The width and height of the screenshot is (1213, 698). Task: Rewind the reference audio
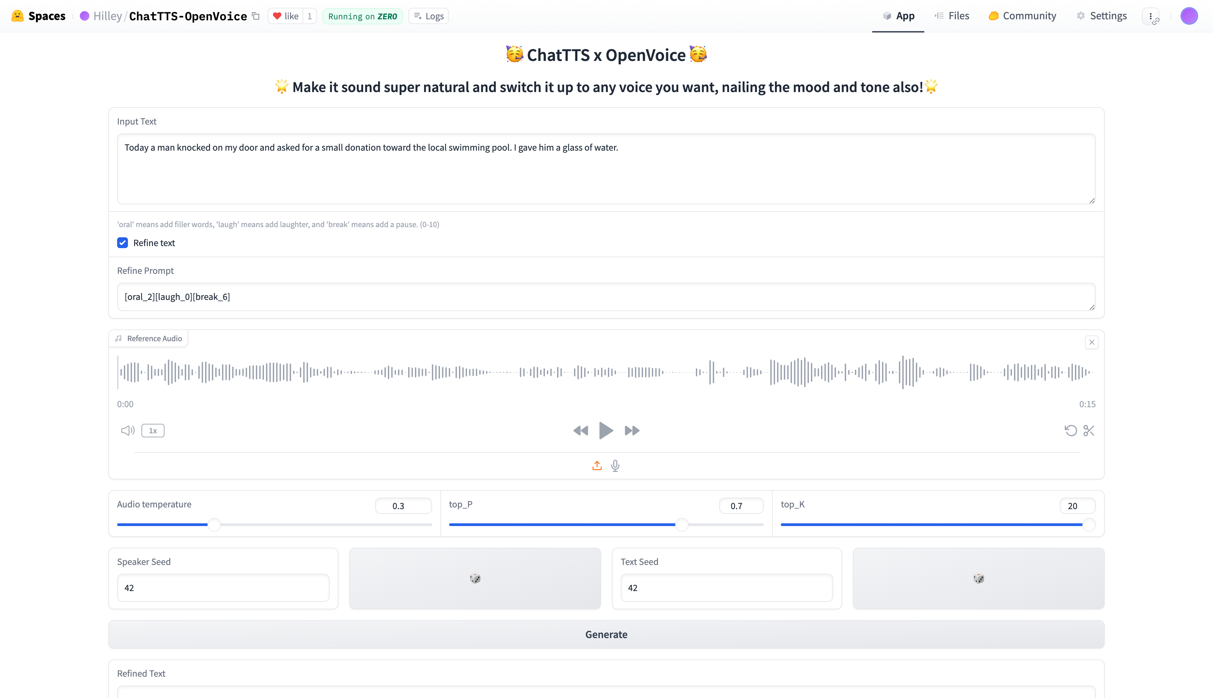point(580,431)
